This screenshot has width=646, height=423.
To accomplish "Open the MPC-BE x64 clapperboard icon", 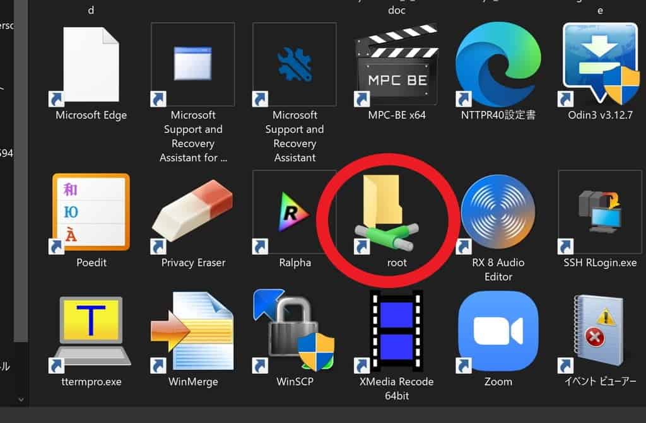I will point(396,64).
